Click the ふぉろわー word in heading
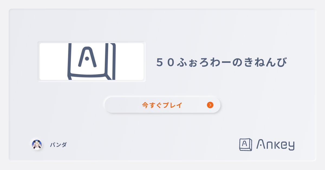Screen dimensions: 325x170 (204, 62)
